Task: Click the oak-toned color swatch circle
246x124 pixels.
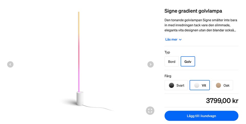Action: point(218,85)
